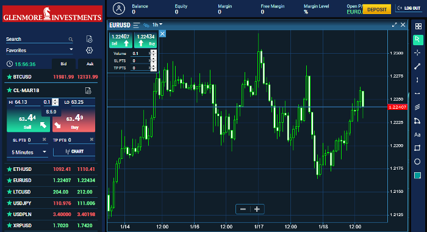Screen dimensions: 427x232
Task: Toggle CL-MAR18 favorite star
Action: [9, 90]
